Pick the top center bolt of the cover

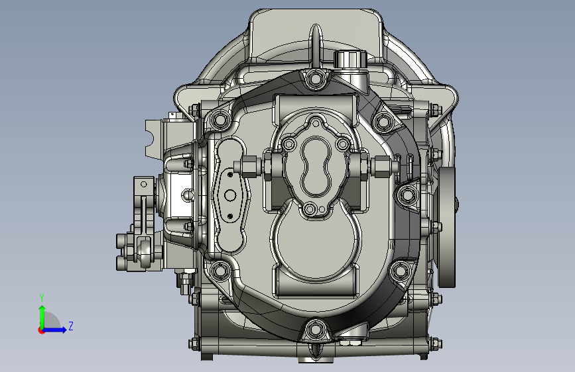pos(316,79)
